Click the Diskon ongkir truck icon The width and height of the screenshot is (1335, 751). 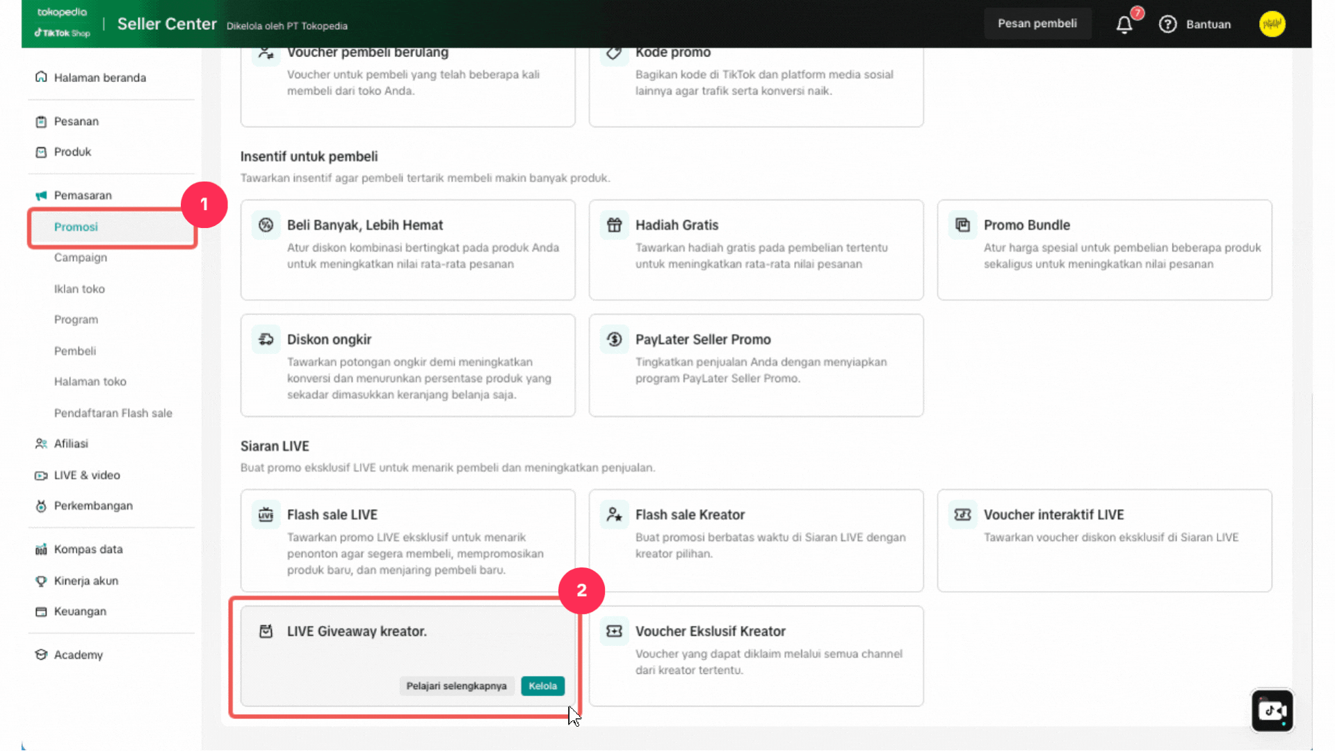click(266, 339)
